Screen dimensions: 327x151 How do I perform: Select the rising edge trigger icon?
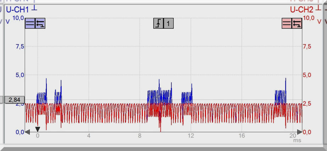(x=159, y=23)
